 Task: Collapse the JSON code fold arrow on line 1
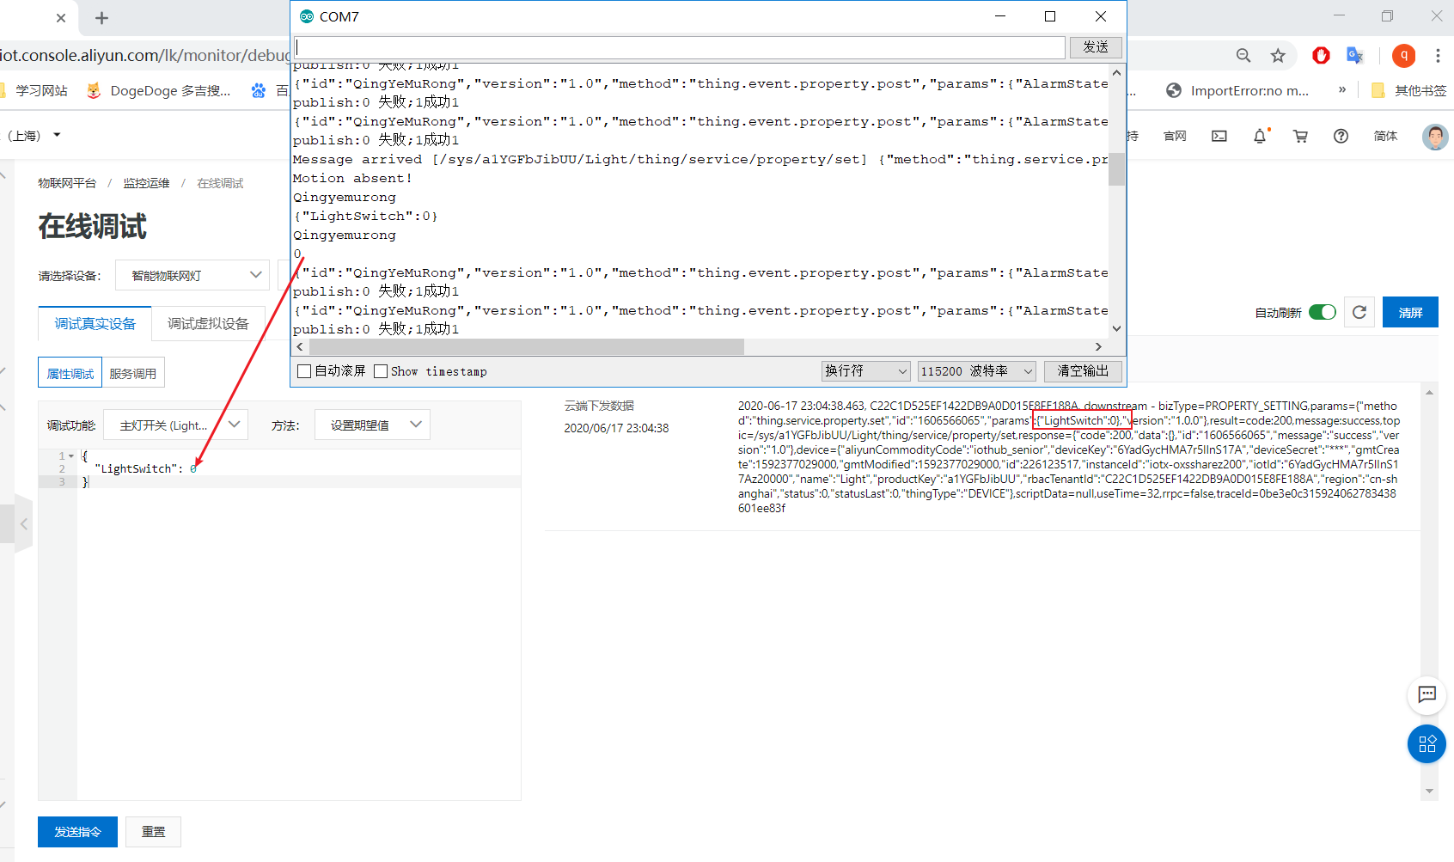[71, 456]
